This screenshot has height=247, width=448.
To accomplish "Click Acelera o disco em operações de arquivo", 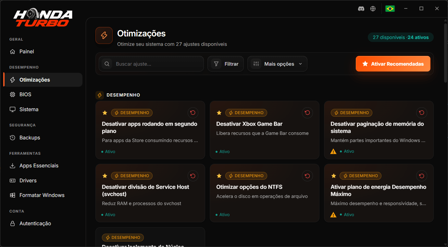I will tap(262, 196).
